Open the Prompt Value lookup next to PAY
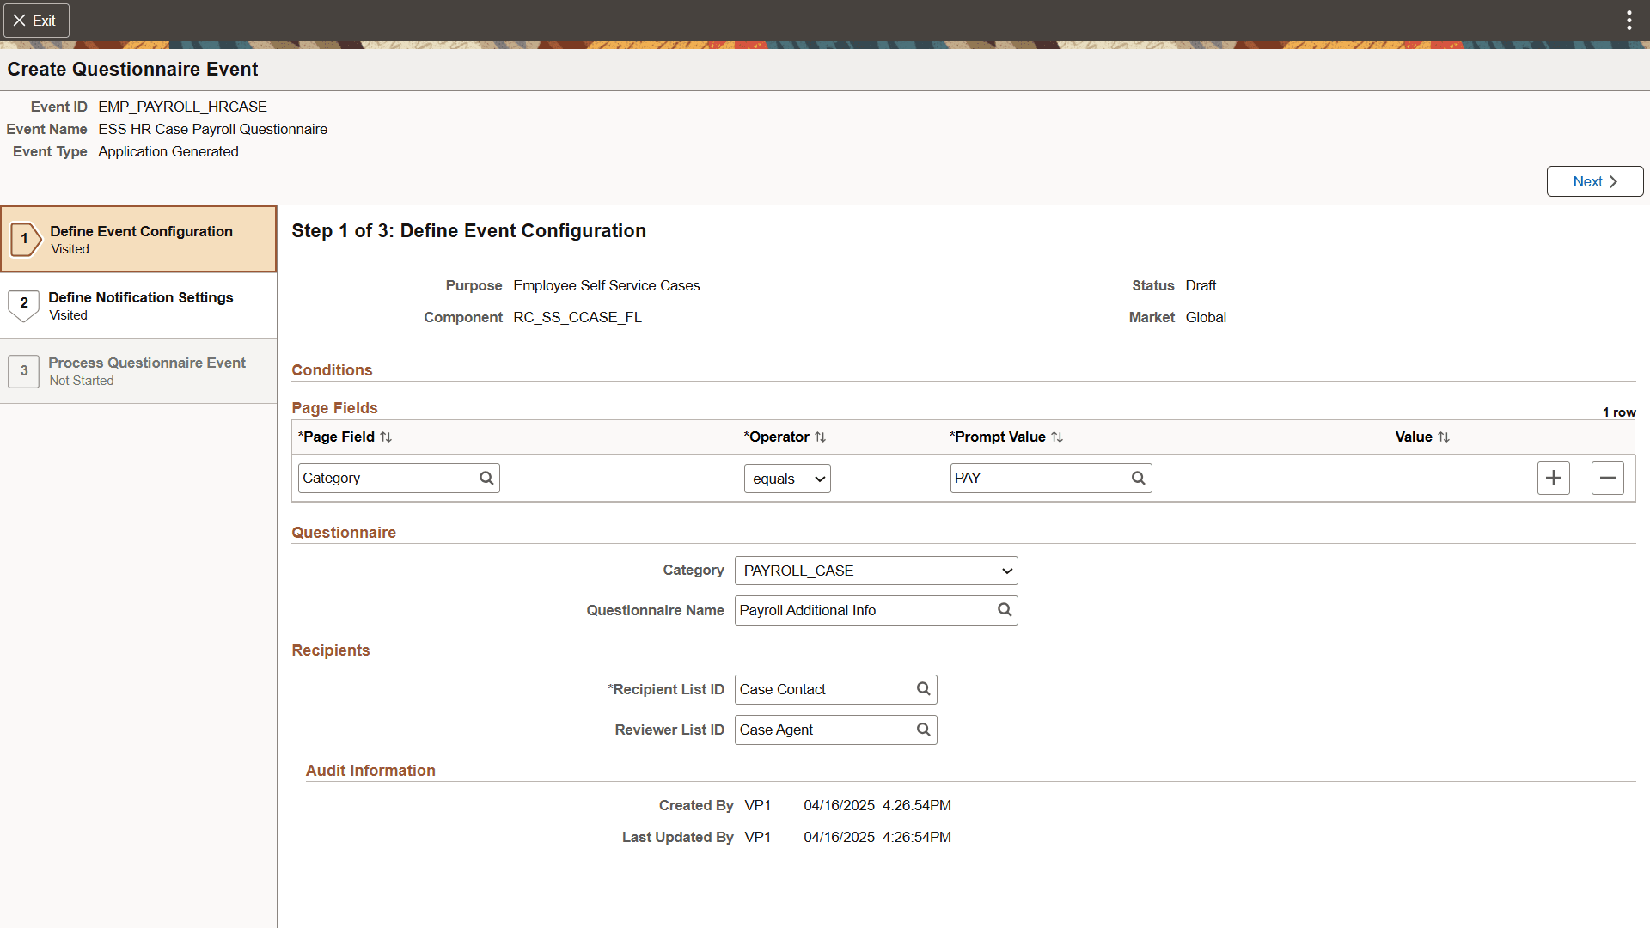 coord(1139,478)
